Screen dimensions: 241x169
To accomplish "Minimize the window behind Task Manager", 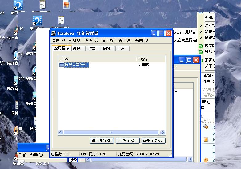I will pyautogui.click(x=182, y=60).
